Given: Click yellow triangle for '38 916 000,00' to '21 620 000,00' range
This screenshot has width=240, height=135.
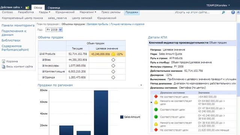Looking at the screenshot, I should point(156,124).
